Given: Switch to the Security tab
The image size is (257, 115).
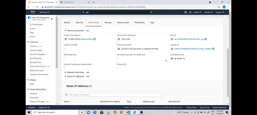Looking at the screenshot, I should click(79, 22).
